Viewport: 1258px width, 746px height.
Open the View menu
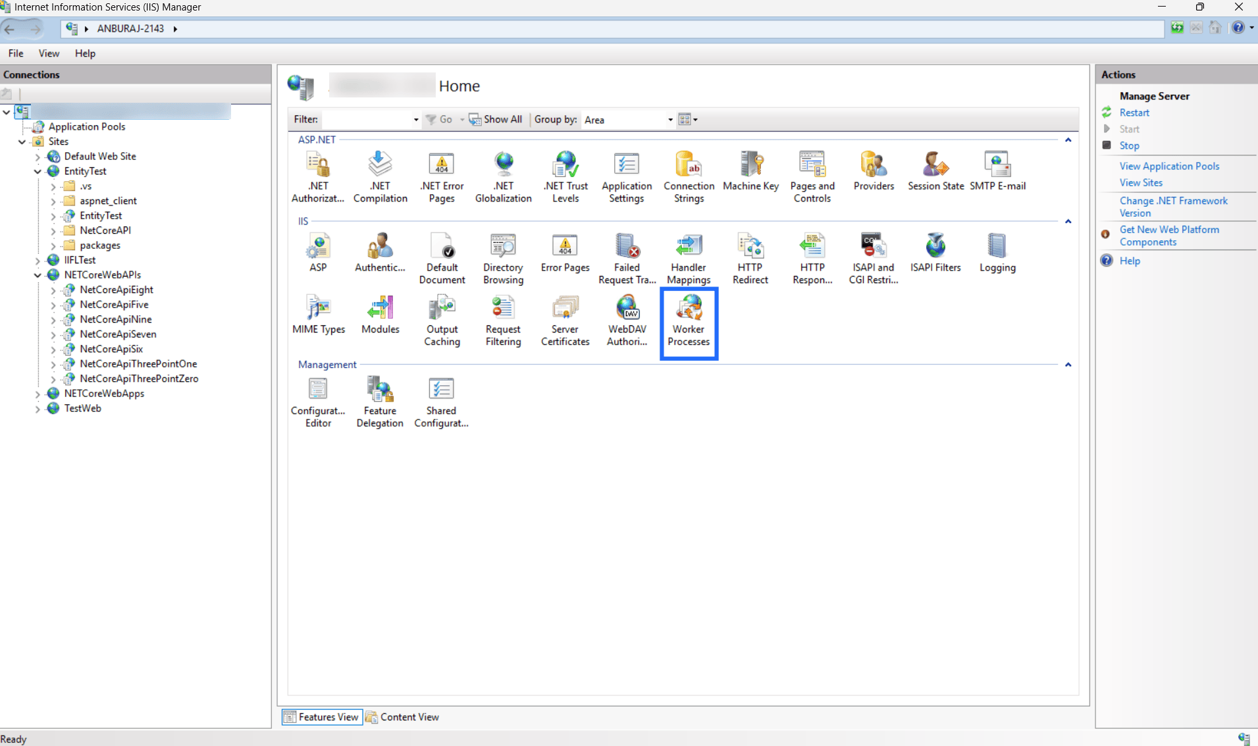coord(49,53)
